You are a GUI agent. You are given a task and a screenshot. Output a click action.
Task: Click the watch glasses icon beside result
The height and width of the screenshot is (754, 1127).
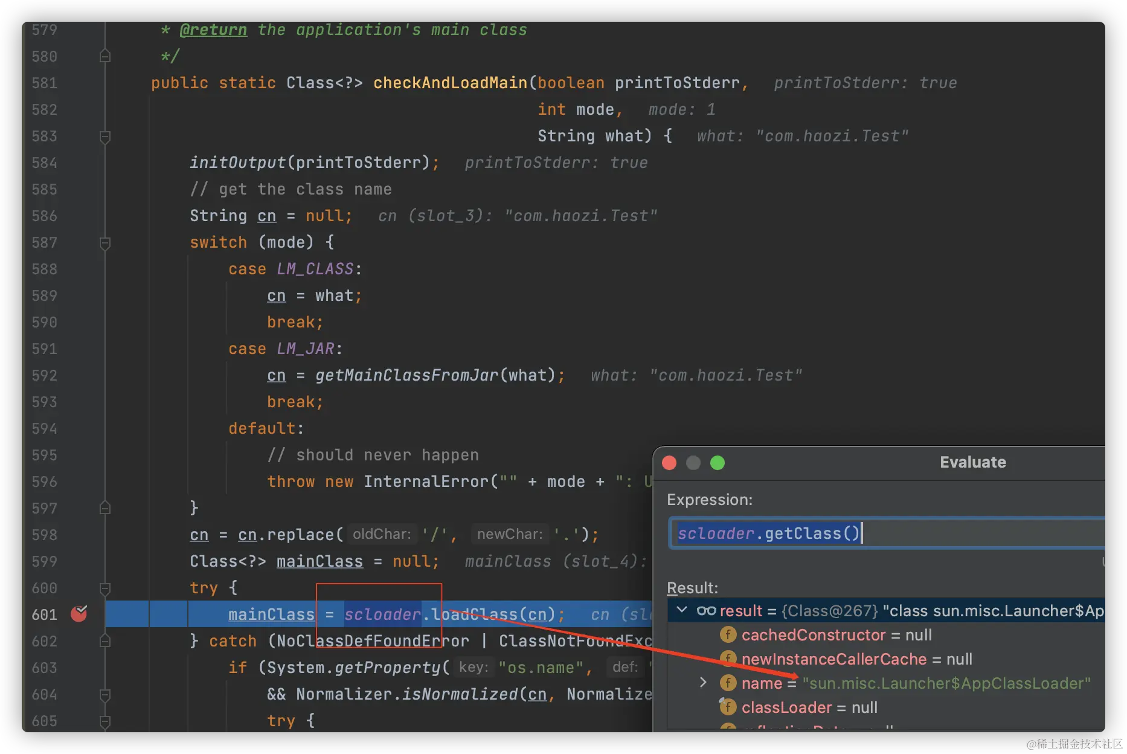tap(706, 611)
